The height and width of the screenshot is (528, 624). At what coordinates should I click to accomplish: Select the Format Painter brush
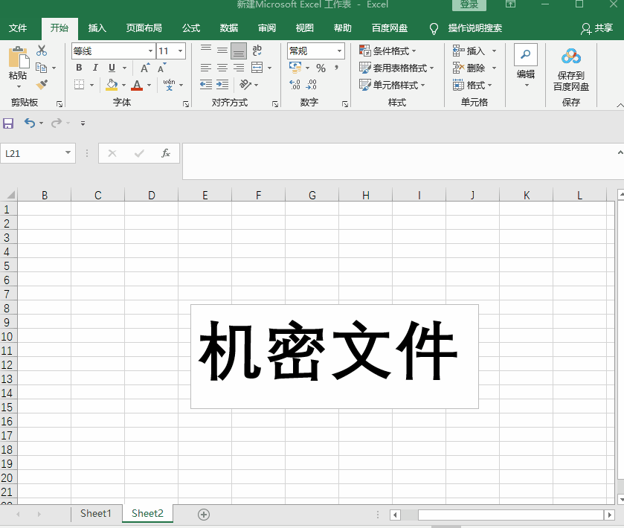pyautogui.click(x=42, y=84)
